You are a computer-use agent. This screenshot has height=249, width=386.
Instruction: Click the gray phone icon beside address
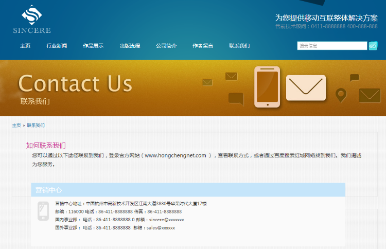point(43,211)
